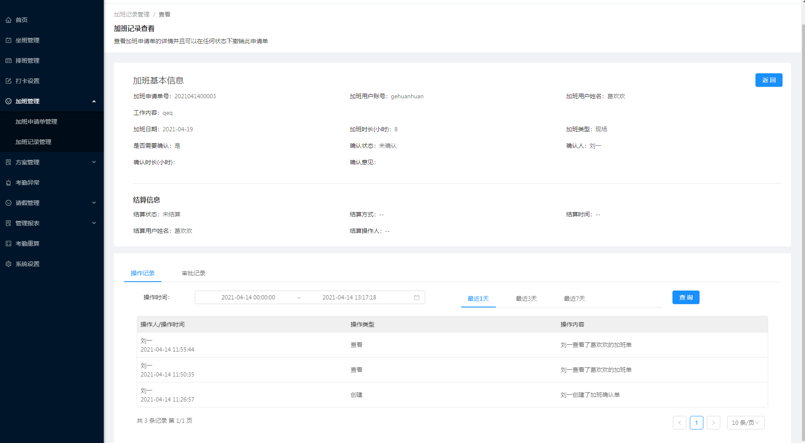The image size is (805, 443).
Task: Open 考勤重算 in the sidebar
Action: (x=52, y=244)
